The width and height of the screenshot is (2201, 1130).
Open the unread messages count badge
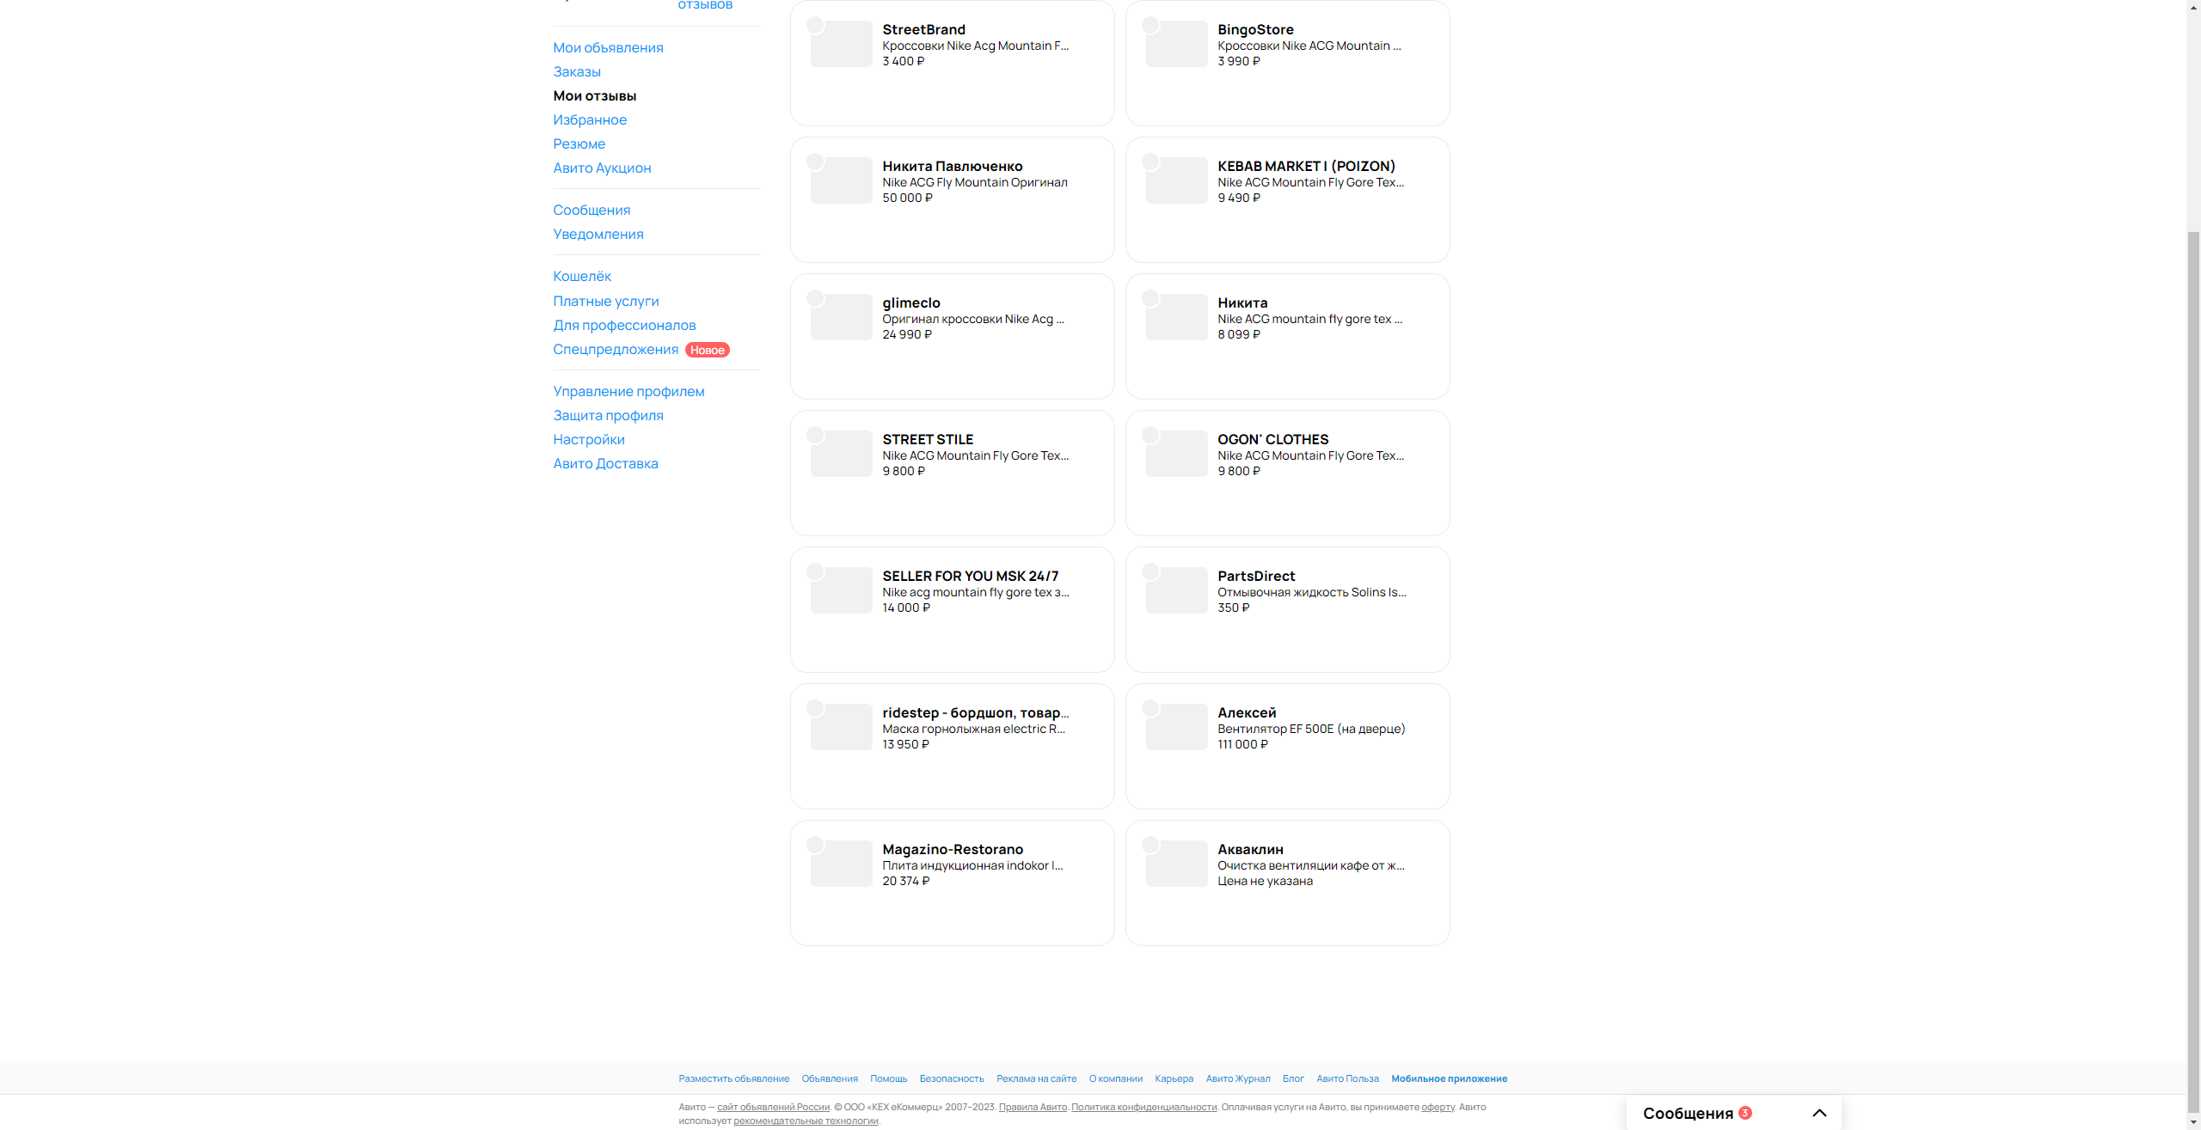[1745, 1113]
